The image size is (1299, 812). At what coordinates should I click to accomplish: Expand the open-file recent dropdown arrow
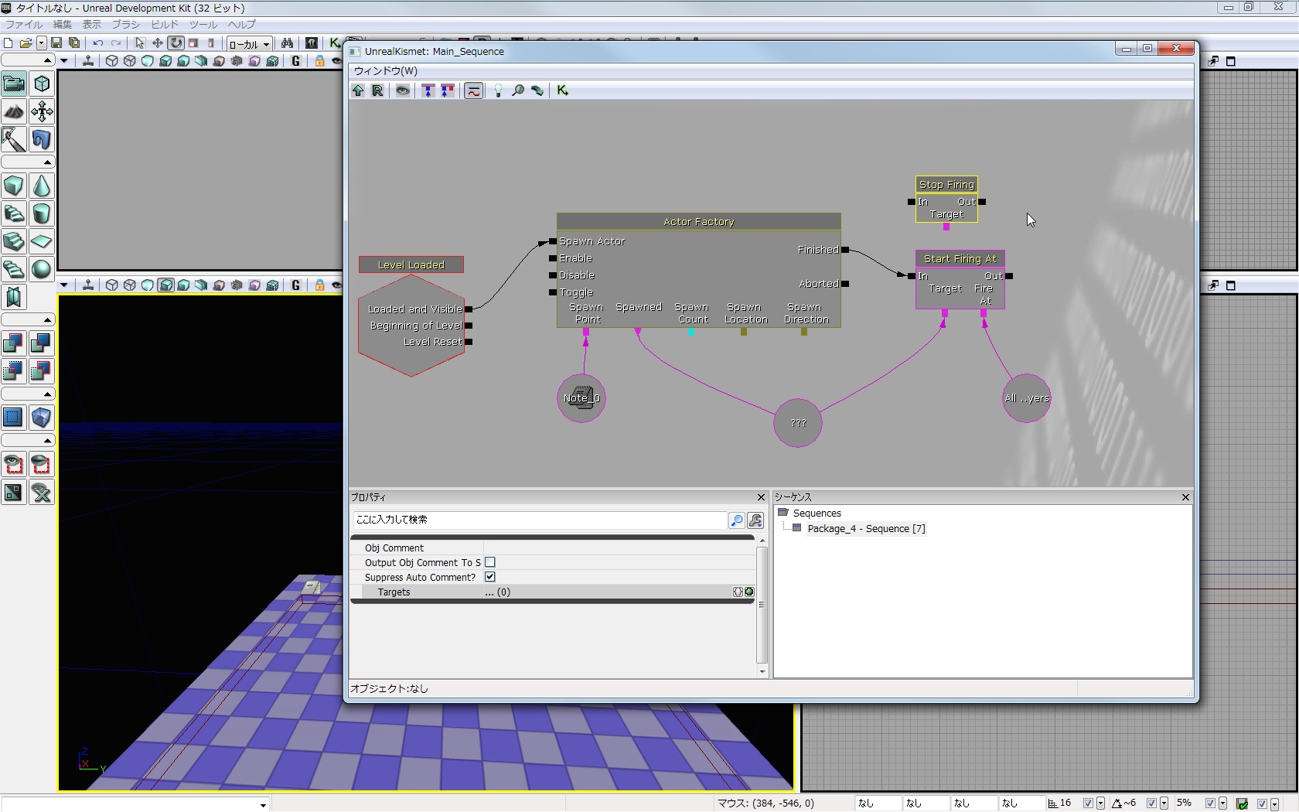pyautogui.click(x=41, y=43)
